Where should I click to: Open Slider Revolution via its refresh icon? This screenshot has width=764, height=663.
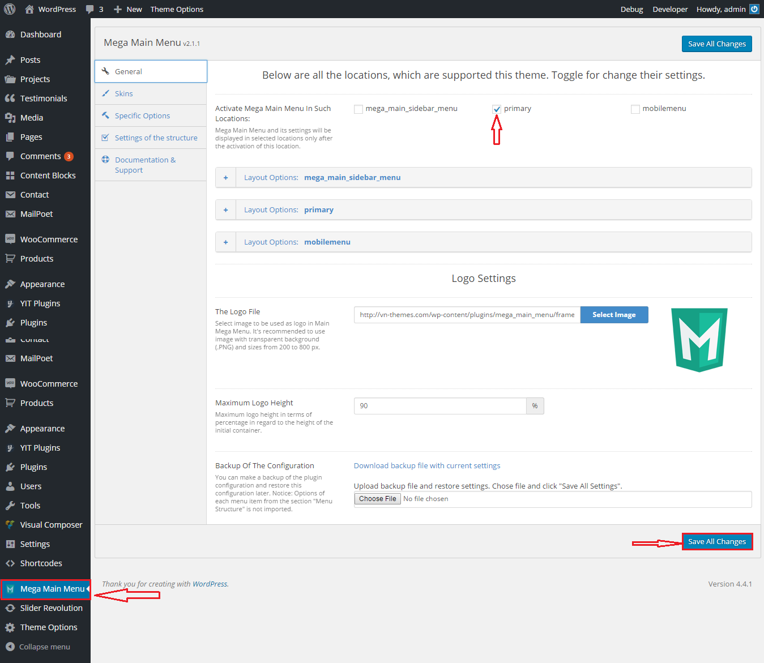click(10, 608)
